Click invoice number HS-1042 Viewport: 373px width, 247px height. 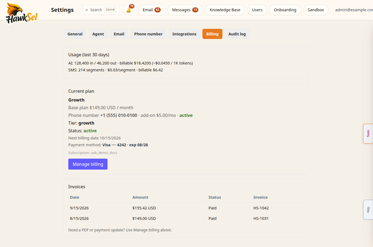click(261, 208)
